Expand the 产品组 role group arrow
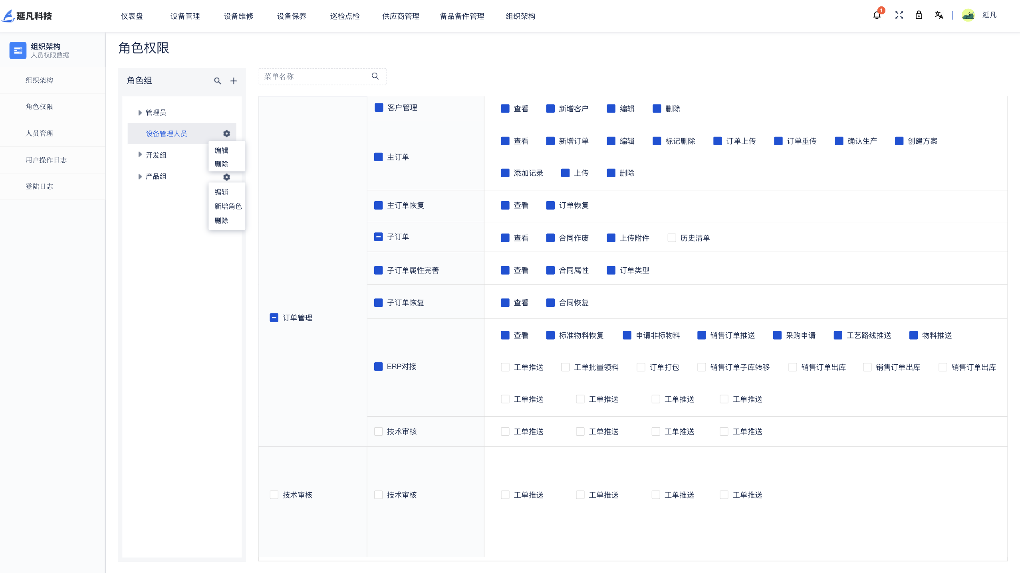The height and width of the screenshot is (573, 1020). (x=140, y=176)
